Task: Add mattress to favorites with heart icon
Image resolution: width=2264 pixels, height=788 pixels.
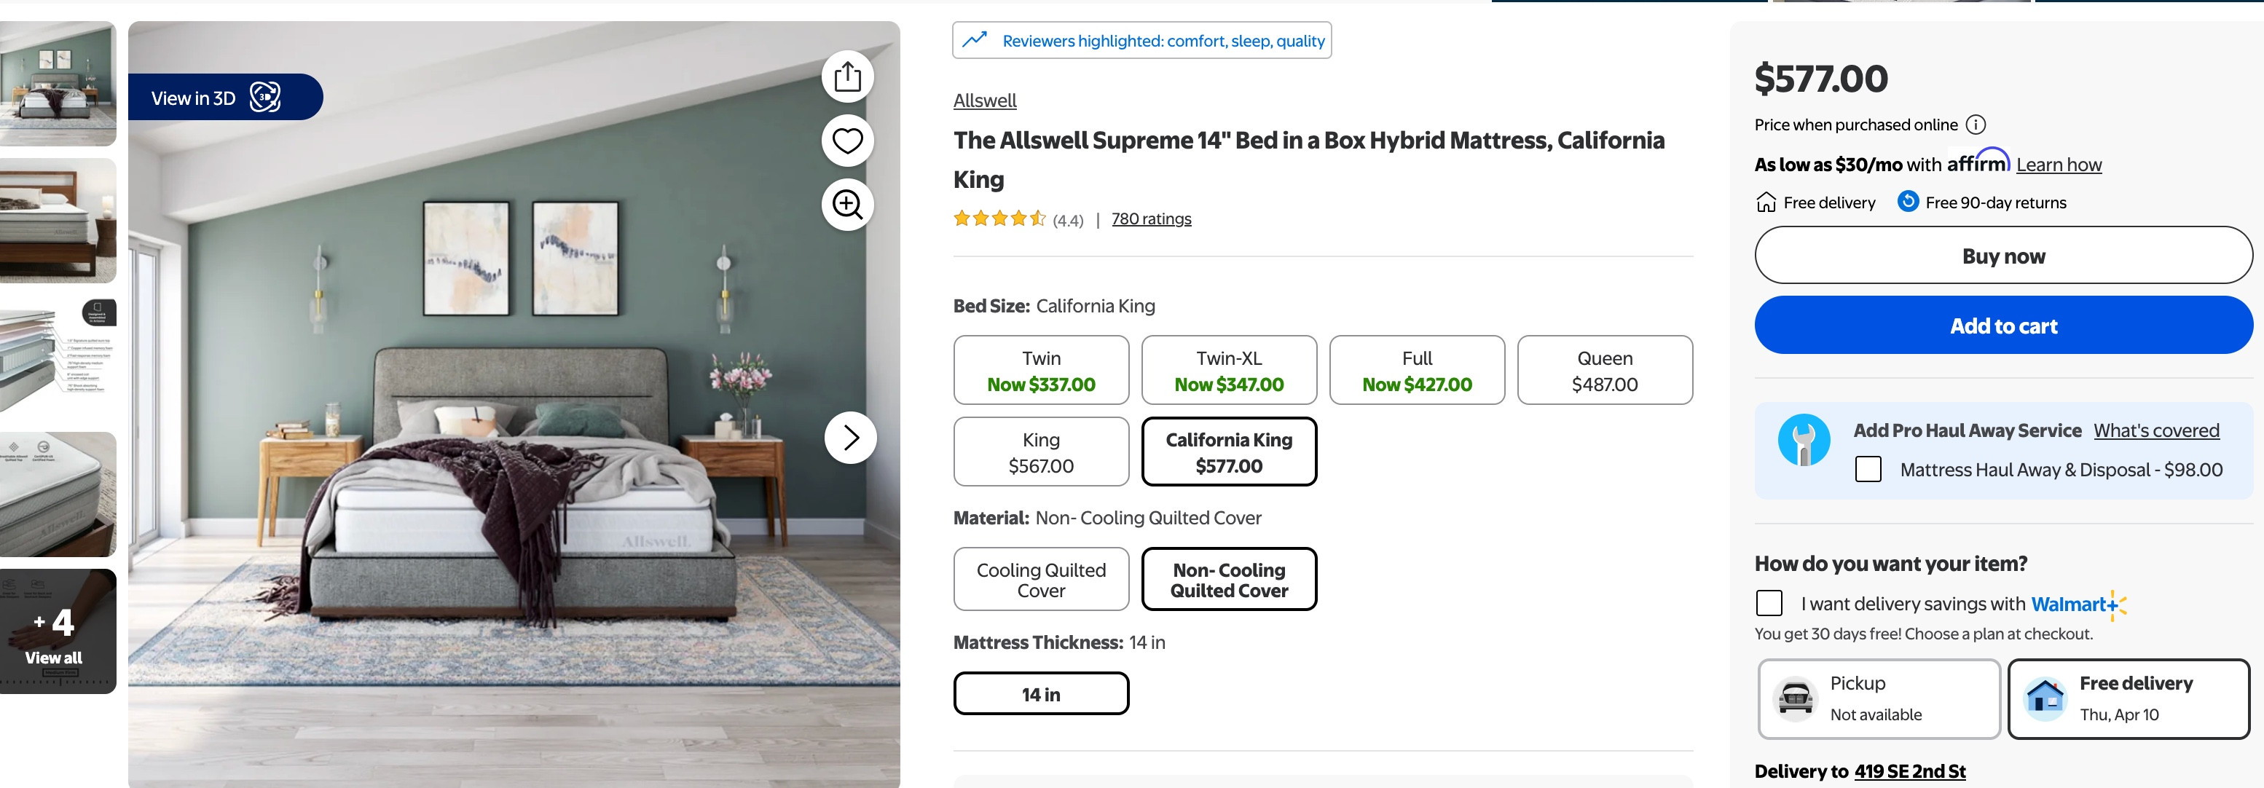Action: point(847,141)
